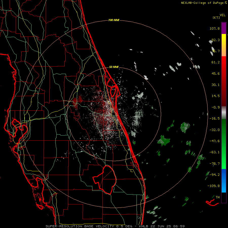Viewport: 228px width, 228px height.
Task: Select the -109.8 legend value
Action: click(214, 186)
